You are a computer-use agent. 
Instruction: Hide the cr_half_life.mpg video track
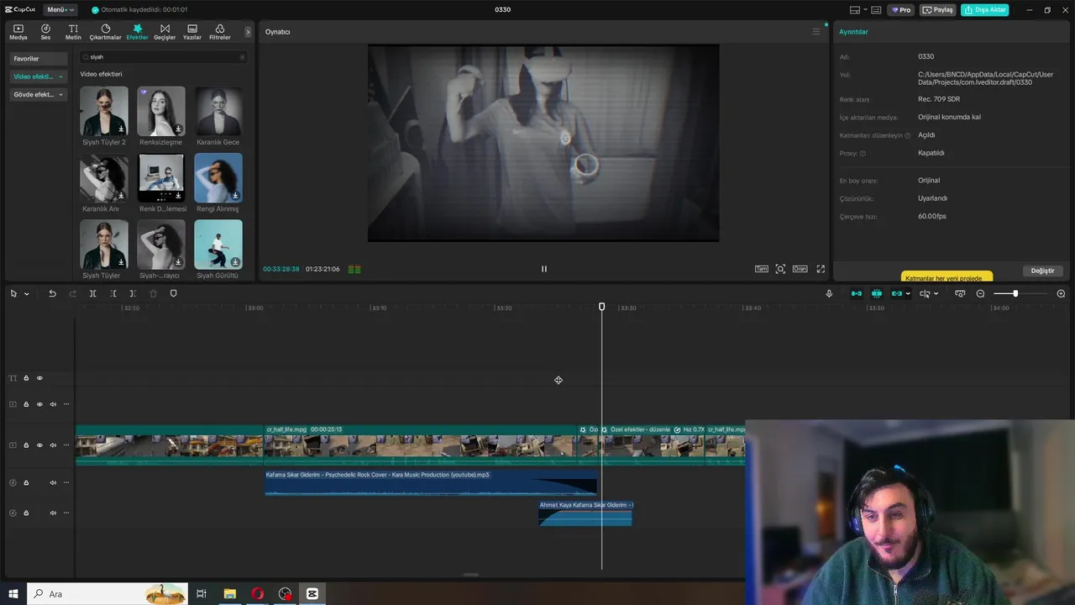coord(39,445)
